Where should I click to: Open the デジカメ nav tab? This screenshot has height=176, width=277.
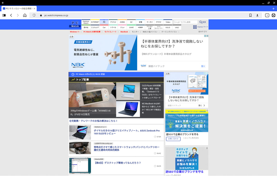click(113, 22)
